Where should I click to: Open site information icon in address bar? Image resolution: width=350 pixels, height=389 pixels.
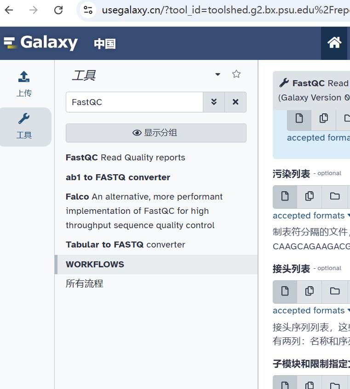(x=88, y=10)
